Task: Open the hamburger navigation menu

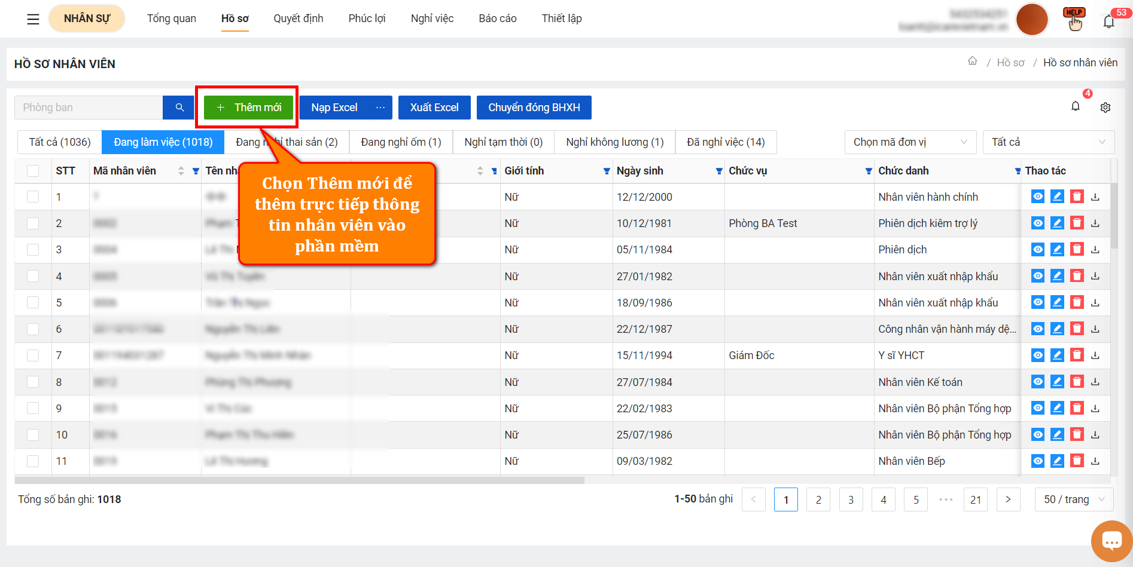Action: coord(33,19)
